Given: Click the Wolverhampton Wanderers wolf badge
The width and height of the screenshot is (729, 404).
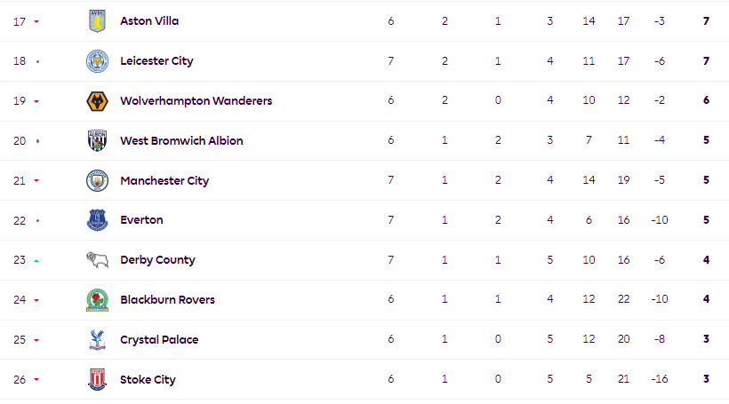Looking at the screenshot, I should (97, 100).
